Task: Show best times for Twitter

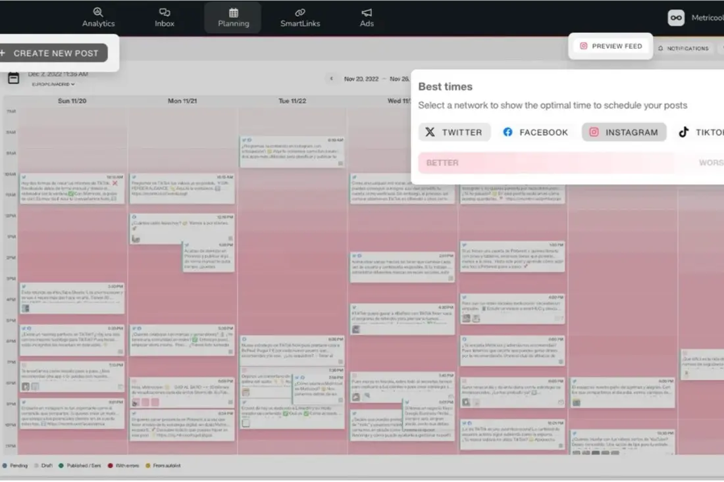Action: [454, 132]
